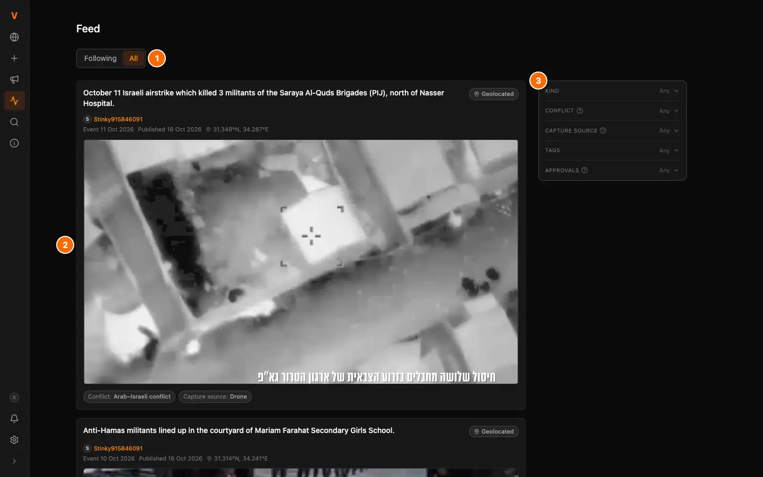Click the S avatar on the Anti-Hamas post
This screenshot has height=477, width=763.
87,448
